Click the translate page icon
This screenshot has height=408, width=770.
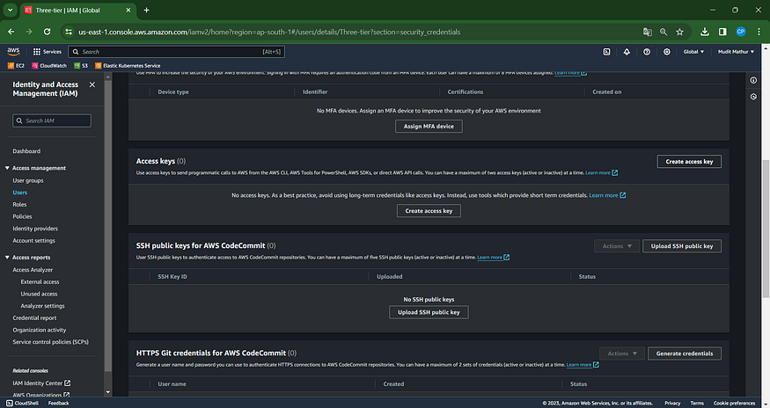click(647, 32)
